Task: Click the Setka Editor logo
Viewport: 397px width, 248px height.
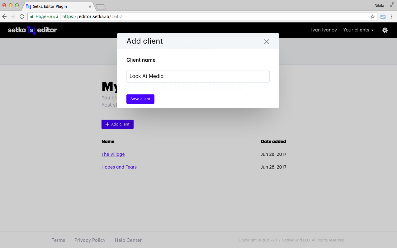Action: 32,30
